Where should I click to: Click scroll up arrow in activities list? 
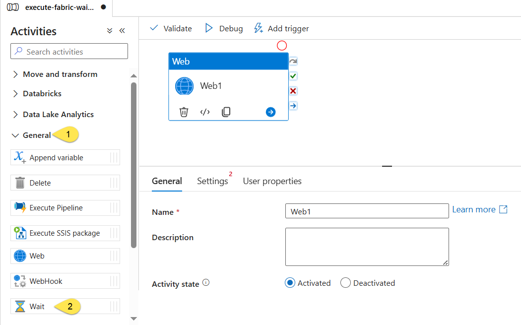[133, 76]
